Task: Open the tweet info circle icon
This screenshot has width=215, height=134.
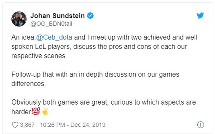Action: [x=200, y=125]
